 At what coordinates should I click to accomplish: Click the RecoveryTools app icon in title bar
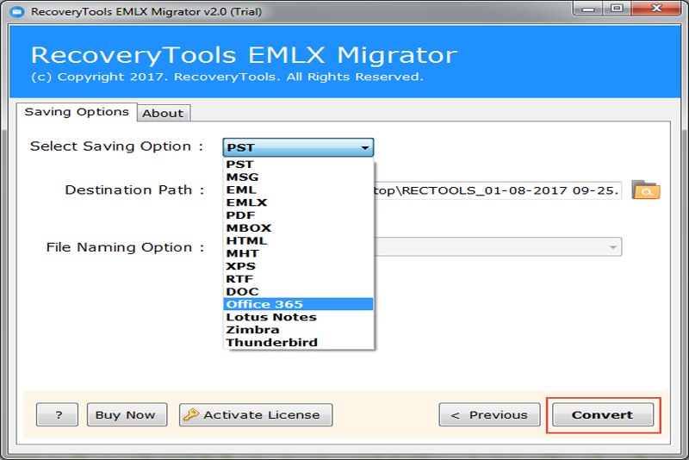[17, 11]
